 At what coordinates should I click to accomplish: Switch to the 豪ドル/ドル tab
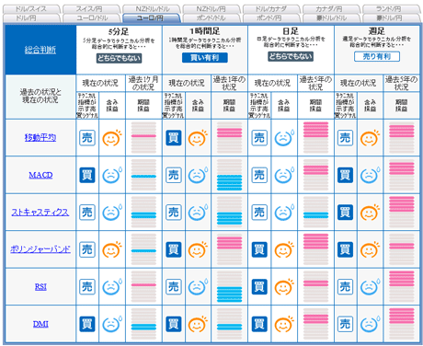[331, 18]
